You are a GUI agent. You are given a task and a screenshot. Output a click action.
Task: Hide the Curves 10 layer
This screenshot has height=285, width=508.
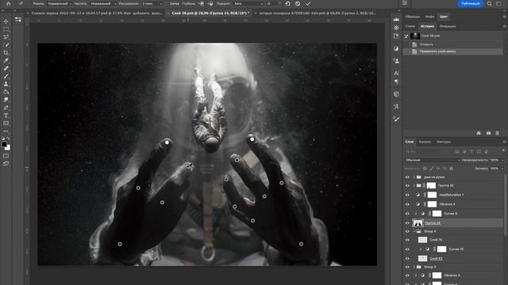point(407,249)
